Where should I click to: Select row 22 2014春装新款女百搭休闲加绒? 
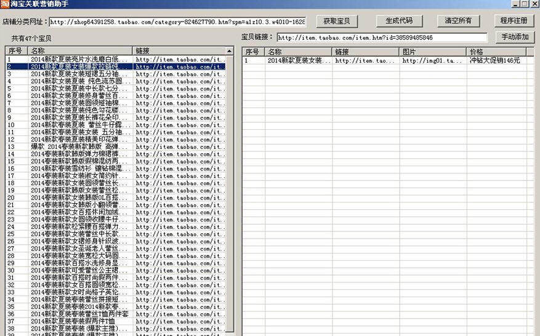116,212
